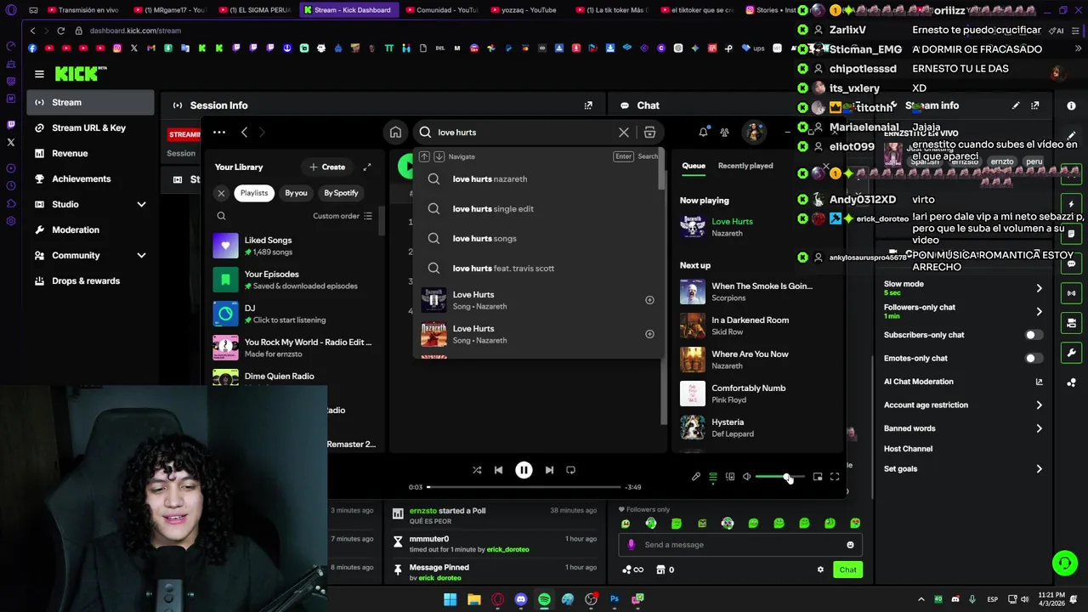Pause the playing song
Image resolution: width=1088 pixels, height=612 pixels.
(524, 470)
